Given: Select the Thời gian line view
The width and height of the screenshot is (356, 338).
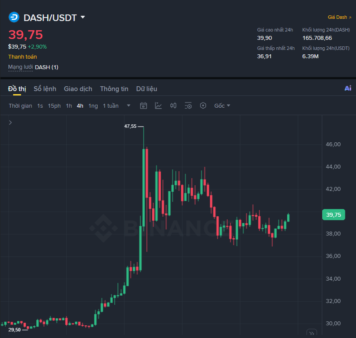Looking at the screenshot, I should click(x=21, y=106).
